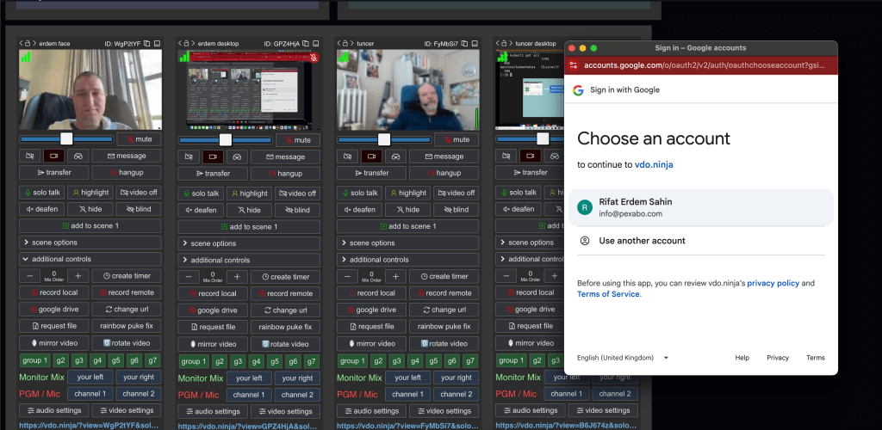The height and width of the screenshot is (430, 882).
Task: Click the Google logo in sign-in window
Action: [578, 89]
